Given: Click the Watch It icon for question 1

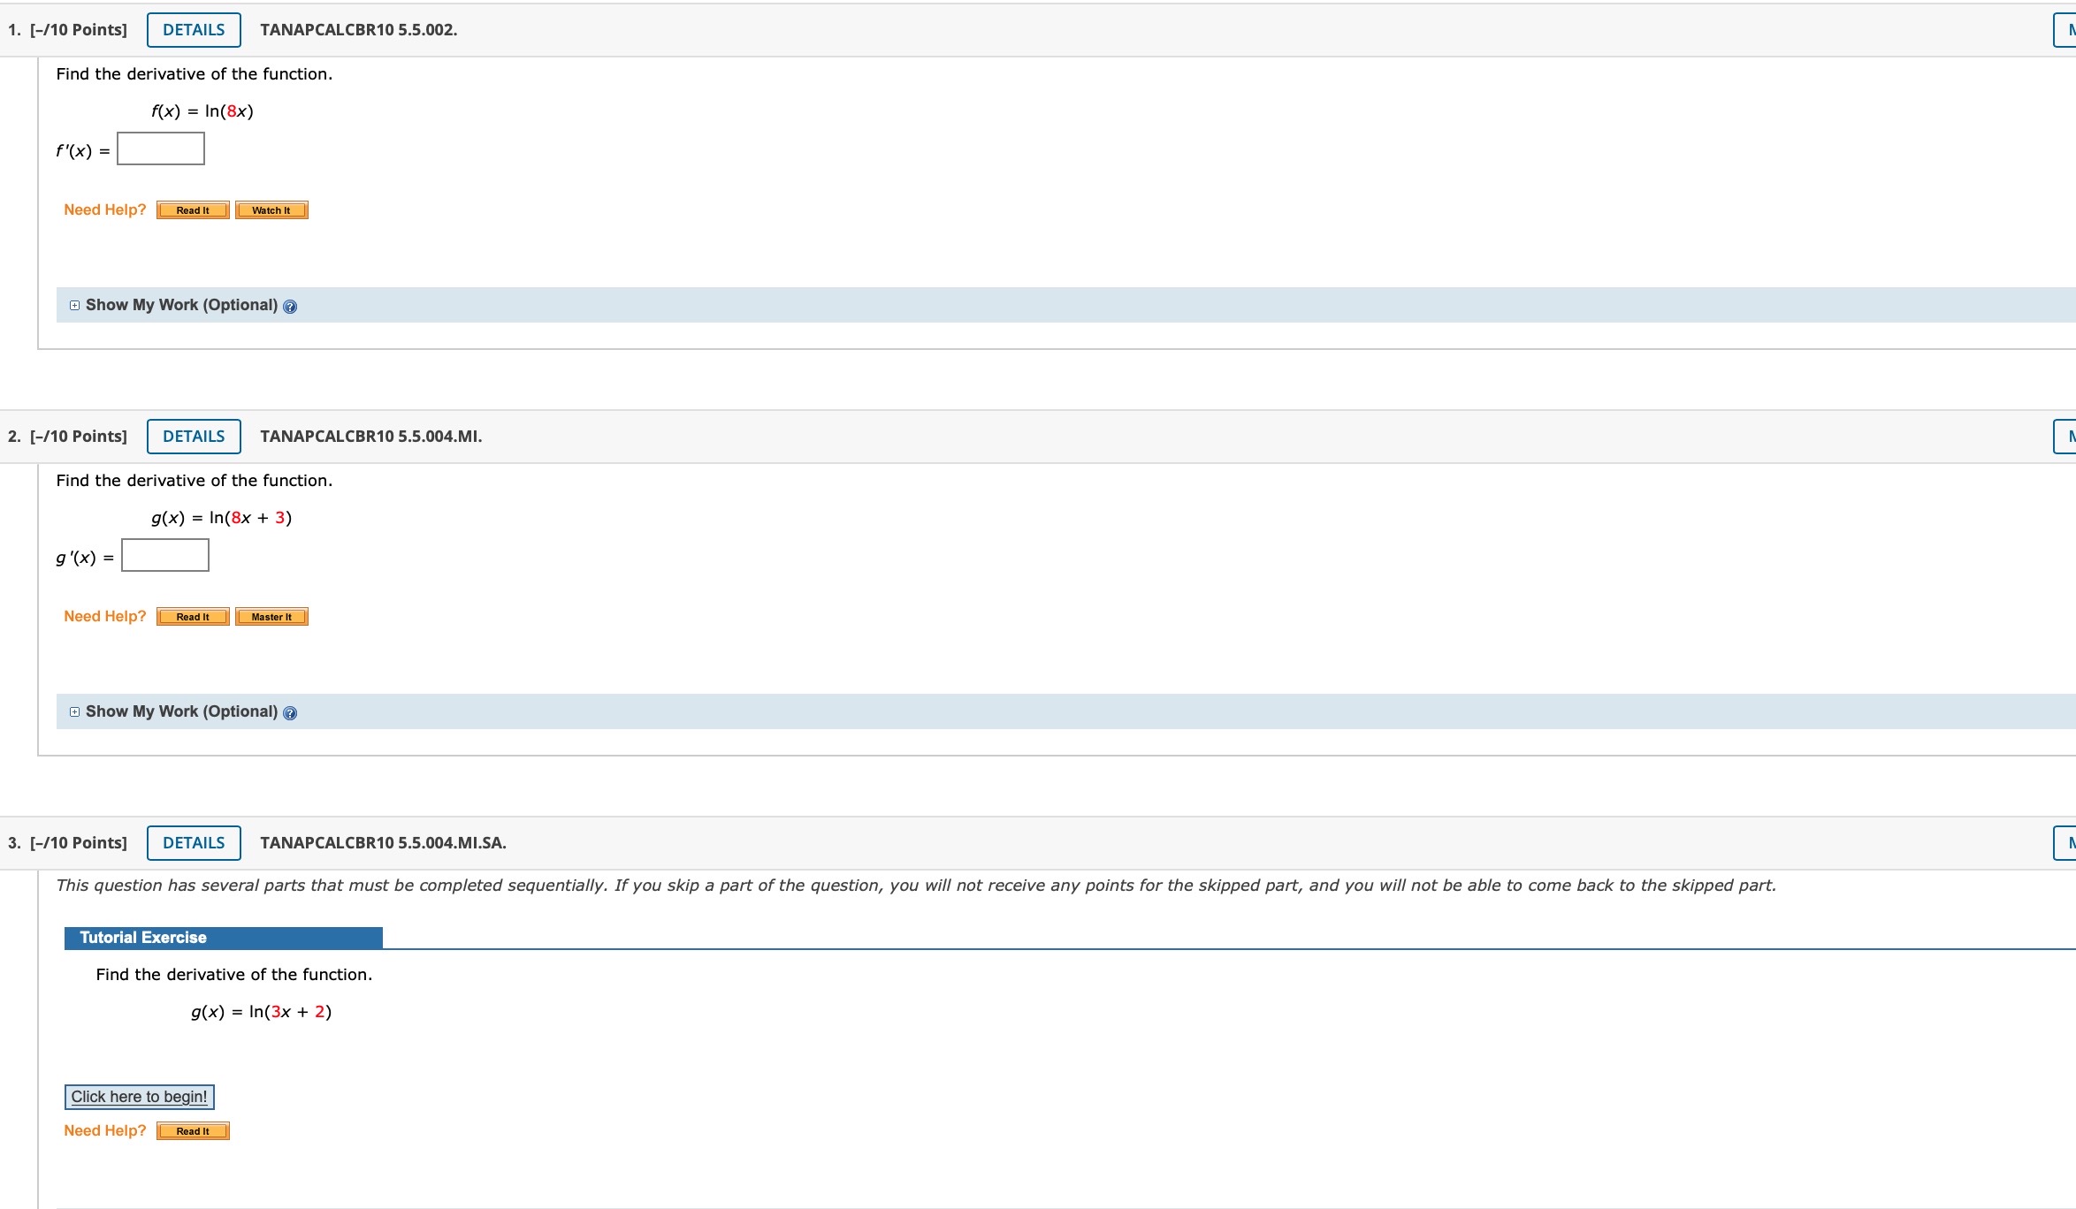Looking at the screenshot, I should click(271, 209).
